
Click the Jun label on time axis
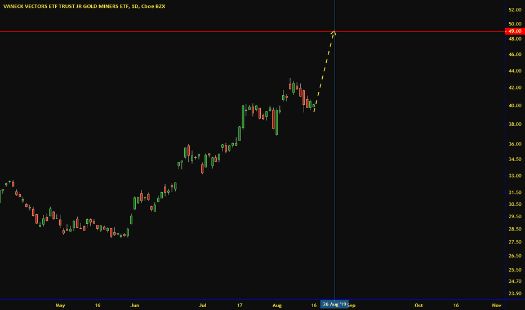click(135, 305)
